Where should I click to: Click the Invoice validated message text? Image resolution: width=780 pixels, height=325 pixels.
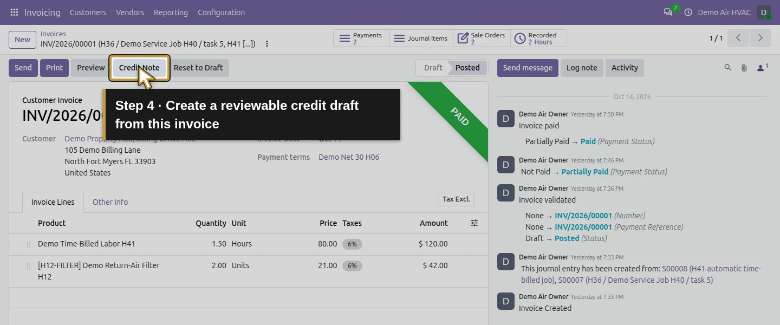click(547, 200)
